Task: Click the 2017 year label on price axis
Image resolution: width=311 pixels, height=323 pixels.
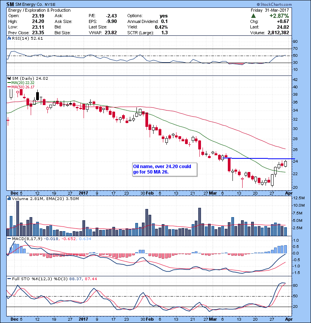Action: point(83,193)
